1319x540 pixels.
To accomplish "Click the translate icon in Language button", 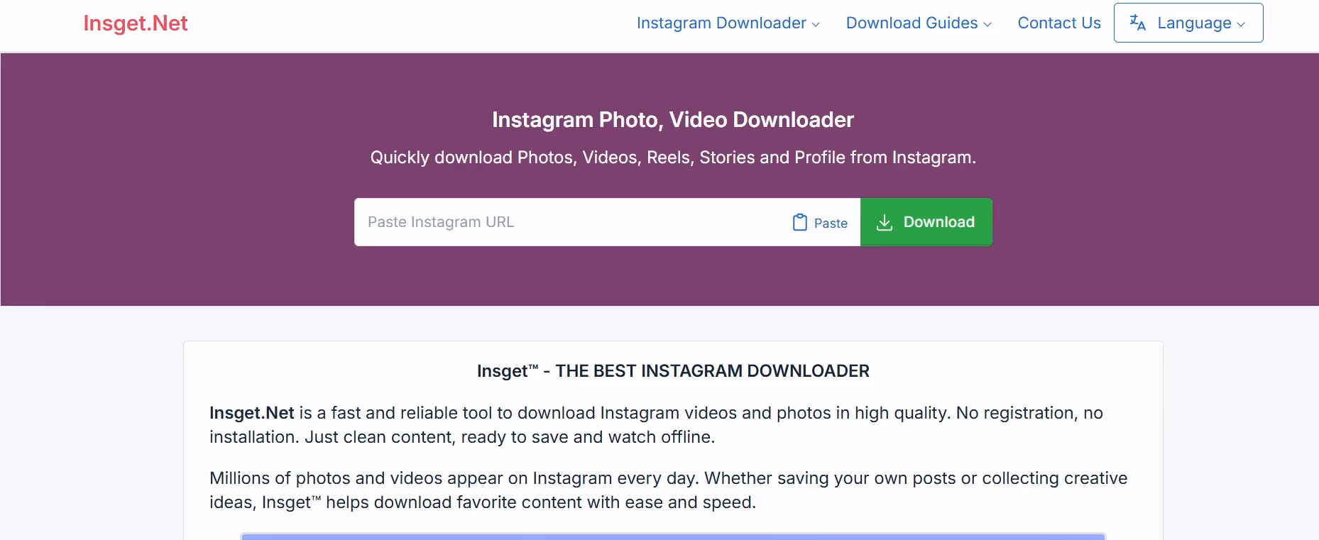I will point(1138,23).
